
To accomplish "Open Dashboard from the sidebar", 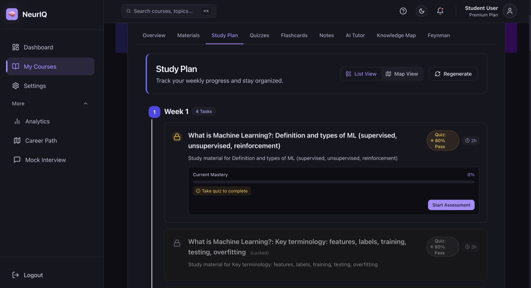I will pyautogui.click(x=50, y=47).
